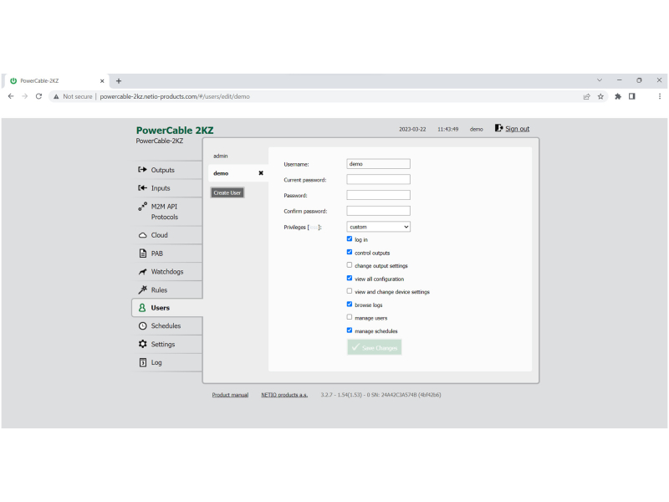The height and width of the screenshot is (502, 669).
Task: Open the Schedules menu item
Action: tap(167, 325)
